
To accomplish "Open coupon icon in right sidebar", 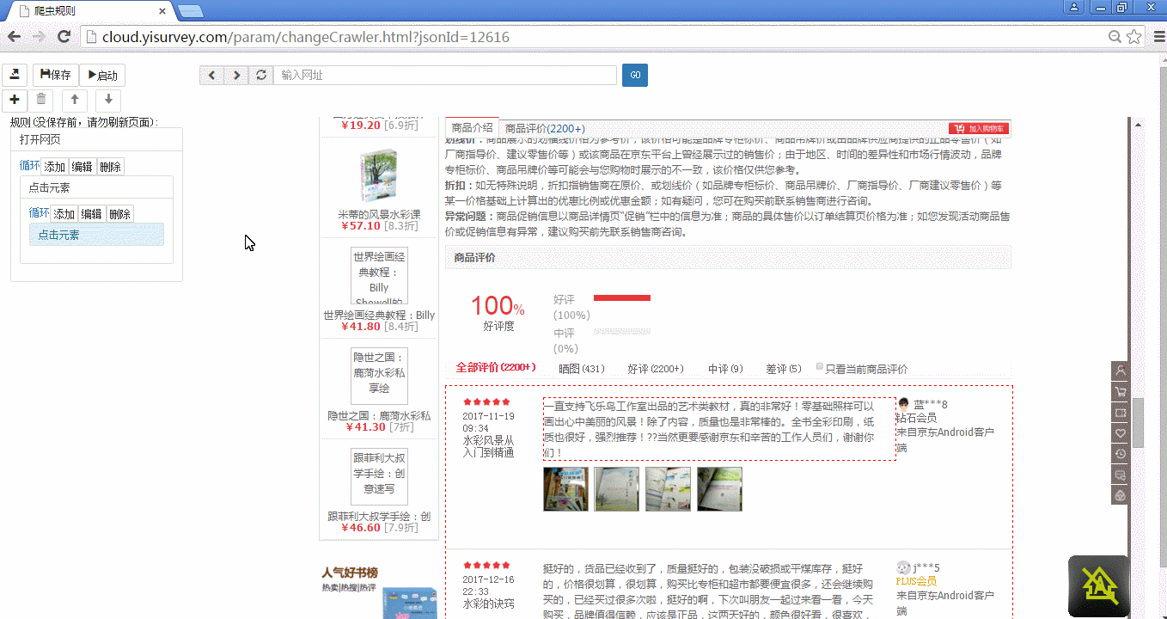I will point(1120,413).
